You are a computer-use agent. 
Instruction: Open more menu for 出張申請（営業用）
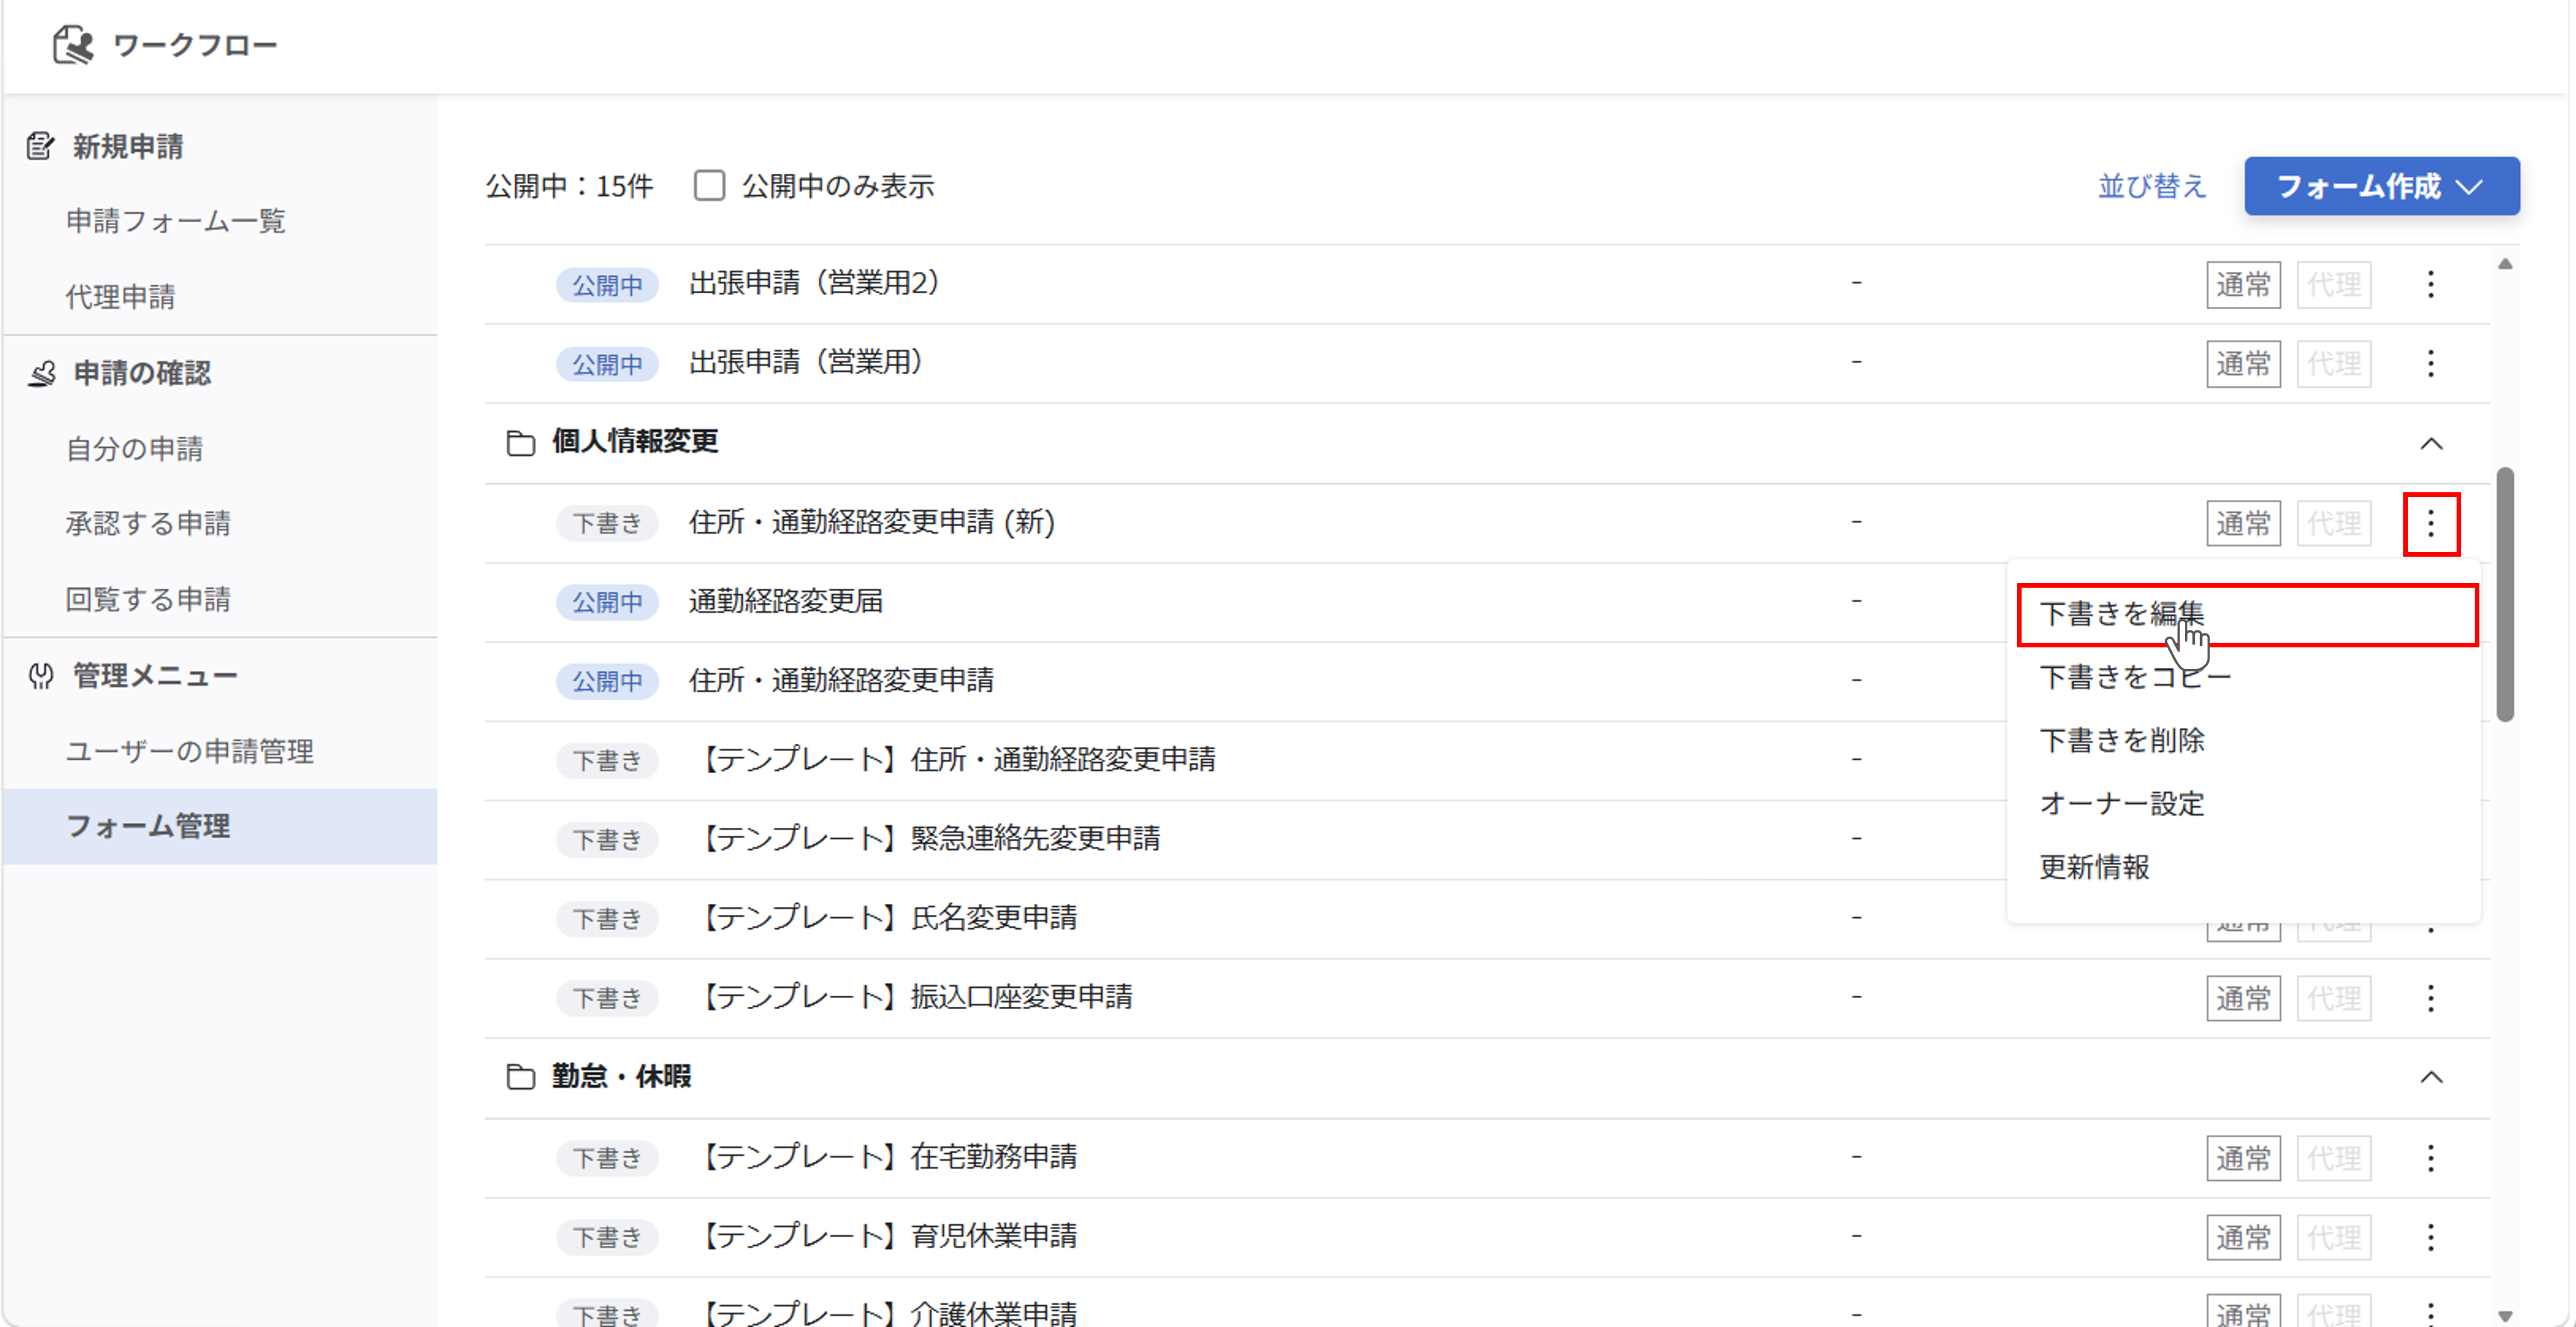2431,363
